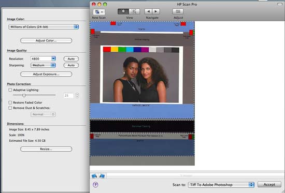The width and height of the screenshot is (285, 193).
Task: Open the Normal dust removal level dropdown
Action: click(x=43, y=114)
